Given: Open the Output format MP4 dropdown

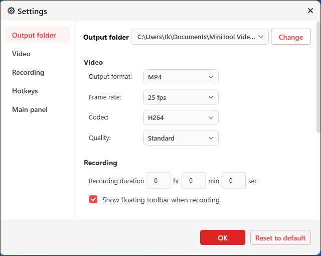Looking at the screenshot, I should 181,77.
